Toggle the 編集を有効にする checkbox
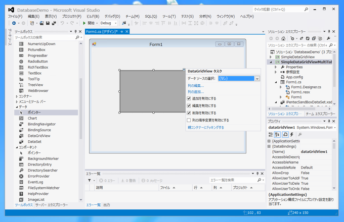This screenshot has width=344, height=222. (189, 106)
